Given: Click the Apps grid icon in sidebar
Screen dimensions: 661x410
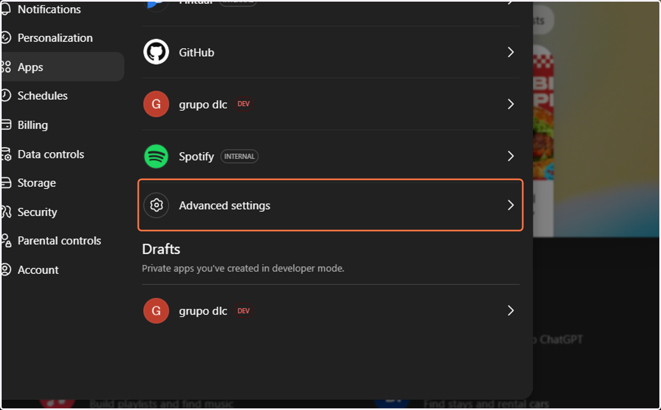Looking at the screenshot, I should [x=6, y=67].
